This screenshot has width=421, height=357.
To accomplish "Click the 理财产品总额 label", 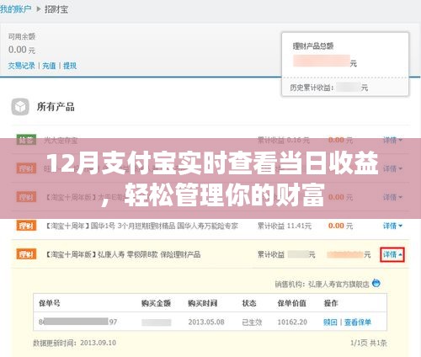I will pos(313,45).
